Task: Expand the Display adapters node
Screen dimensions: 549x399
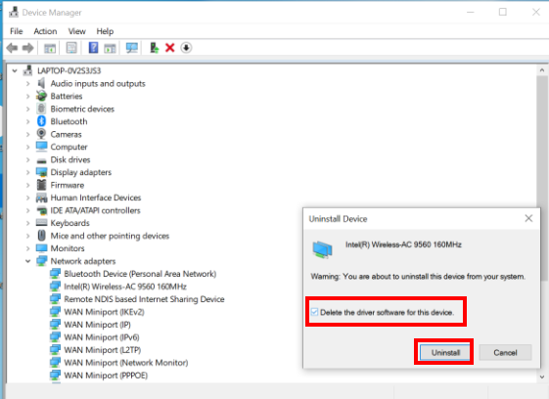Action: coord(28,172)
